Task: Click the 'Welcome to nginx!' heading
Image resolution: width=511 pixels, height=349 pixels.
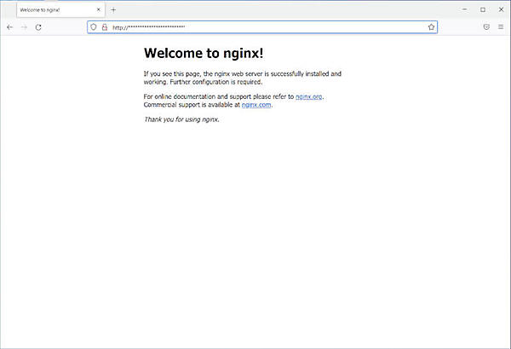Action: pyautogui.click(x=204, y=53)
